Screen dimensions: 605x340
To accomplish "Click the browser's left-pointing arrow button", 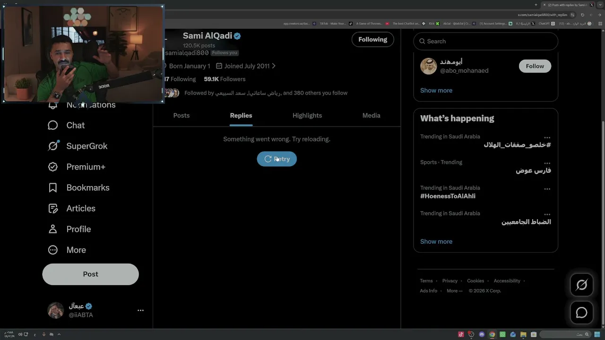I will (591, 15).
